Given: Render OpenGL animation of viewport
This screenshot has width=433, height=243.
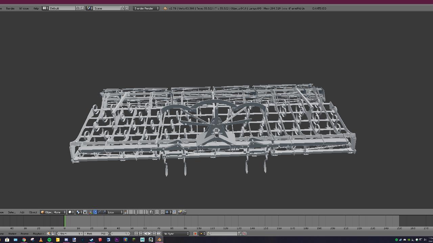Looking at the screenshot, I should [x=184, y=212].
